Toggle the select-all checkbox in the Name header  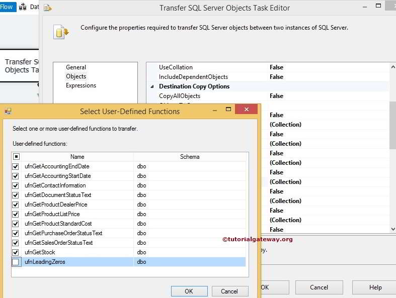click(16, 157)
